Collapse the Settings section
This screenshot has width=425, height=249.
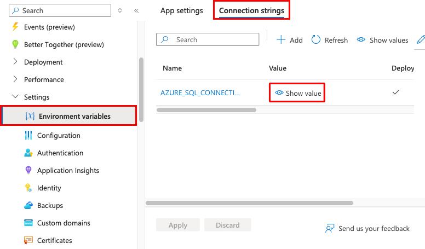click(x=15, y=97)
